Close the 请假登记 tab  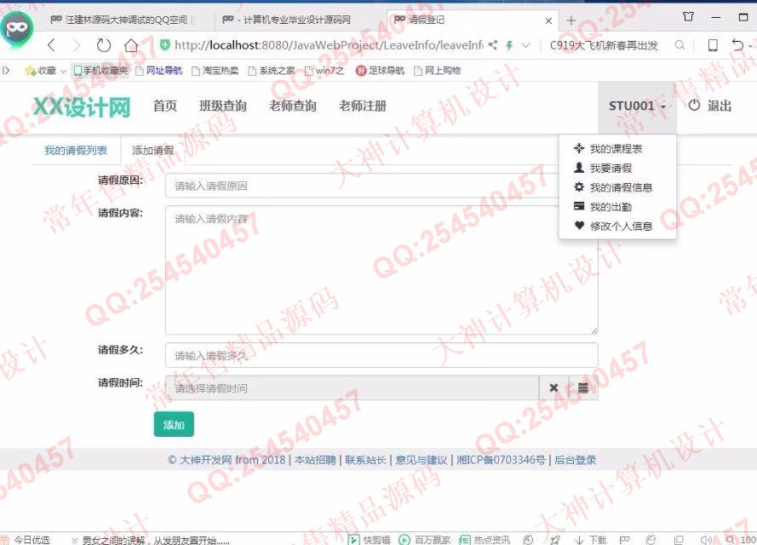(548, 20)
